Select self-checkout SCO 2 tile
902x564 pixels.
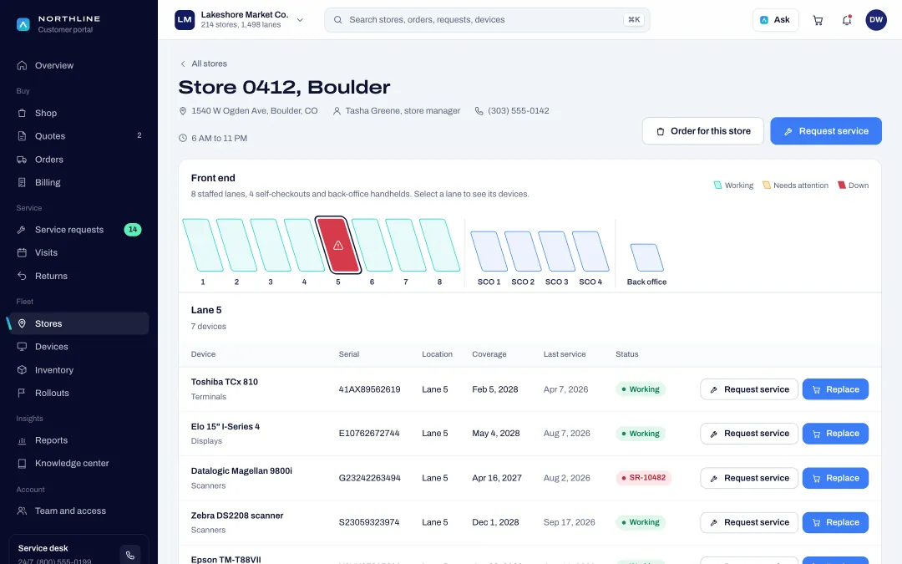pyautogui.click(x=523, y=251)
